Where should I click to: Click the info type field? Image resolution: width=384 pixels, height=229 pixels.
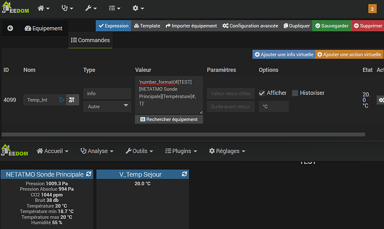107,94
